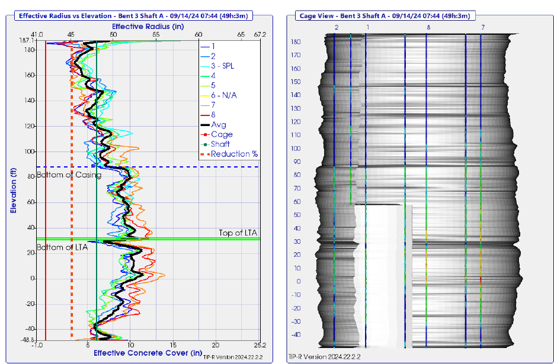Select the 6 - N/A legend entry
554x364 pixels.
[x=223, y=95]
